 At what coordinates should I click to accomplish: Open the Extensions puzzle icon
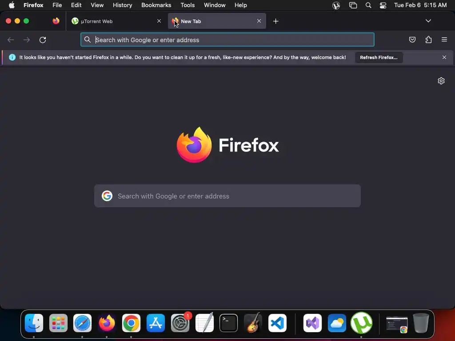tap(428, 40)
